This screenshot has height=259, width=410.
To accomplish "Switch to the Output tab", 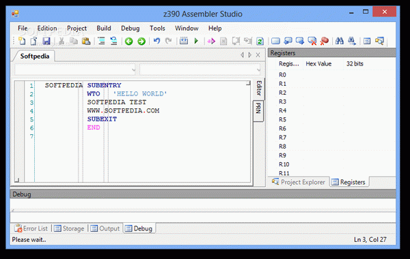I will (105, 228).
